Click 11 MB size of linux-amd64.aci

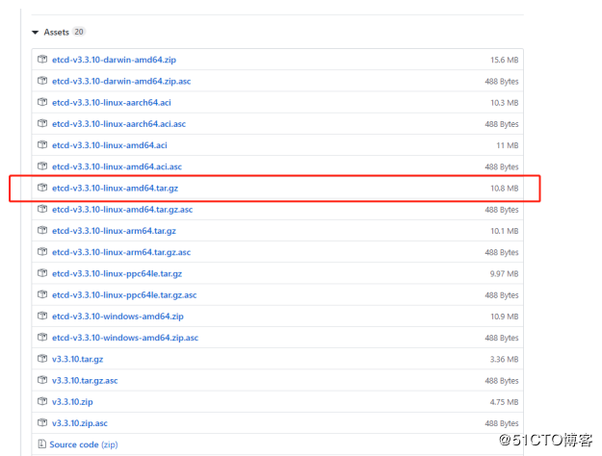508,145
